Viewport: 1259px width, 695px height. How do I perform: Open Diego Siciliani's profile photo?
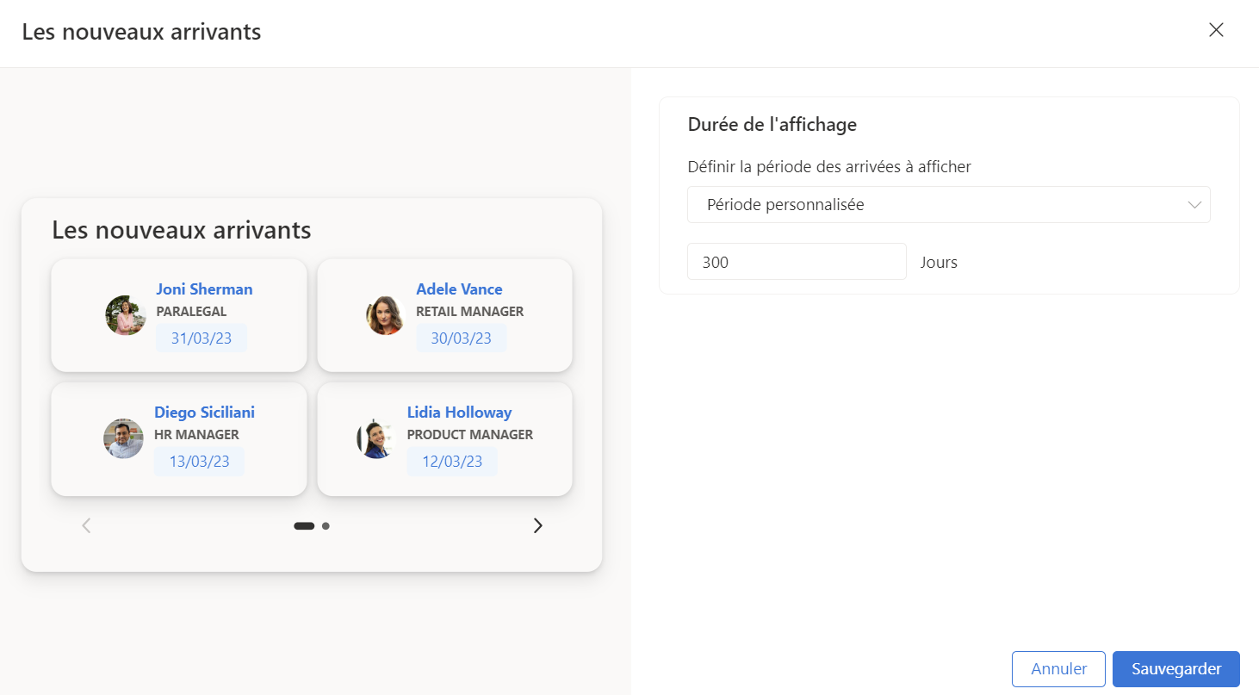coord(123,438)
